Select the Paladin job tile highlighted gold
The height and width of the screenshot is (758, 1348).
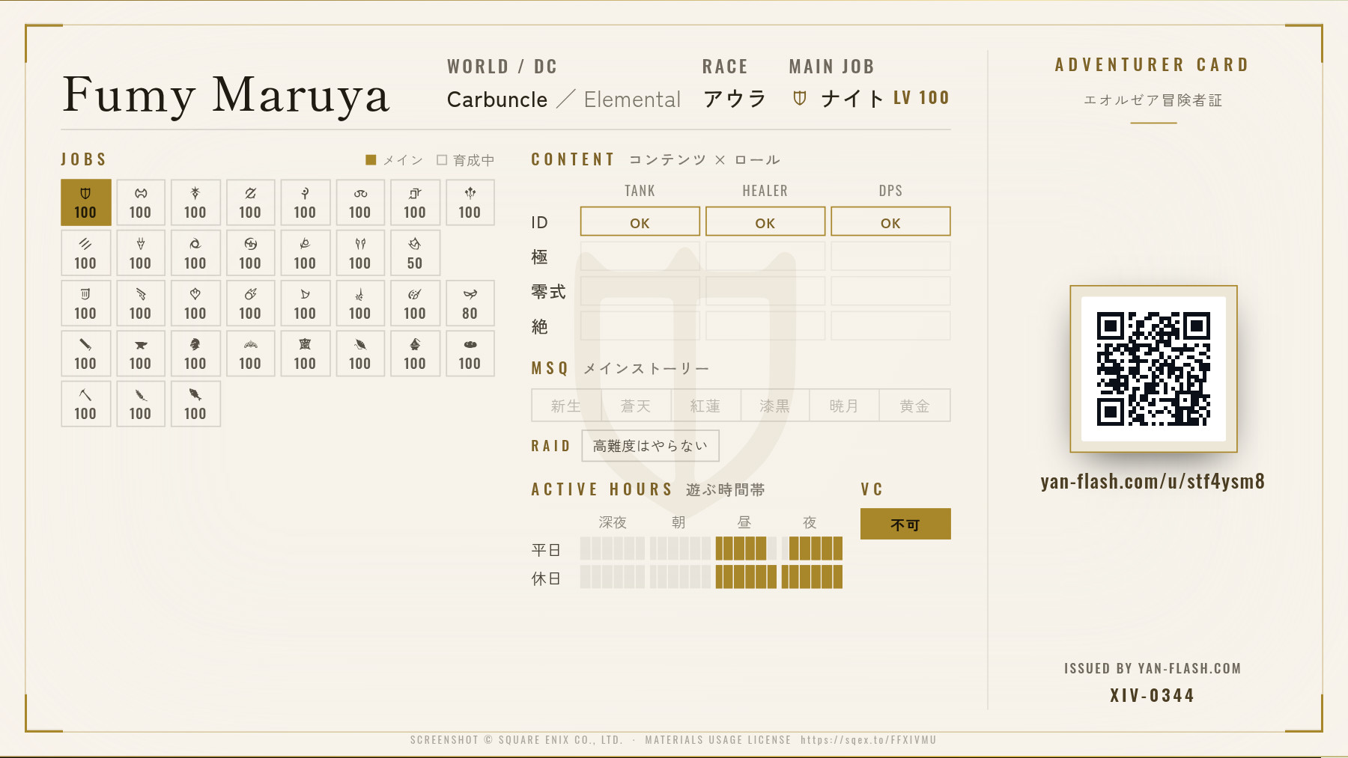pyautogui.click(x=85, y=202)
